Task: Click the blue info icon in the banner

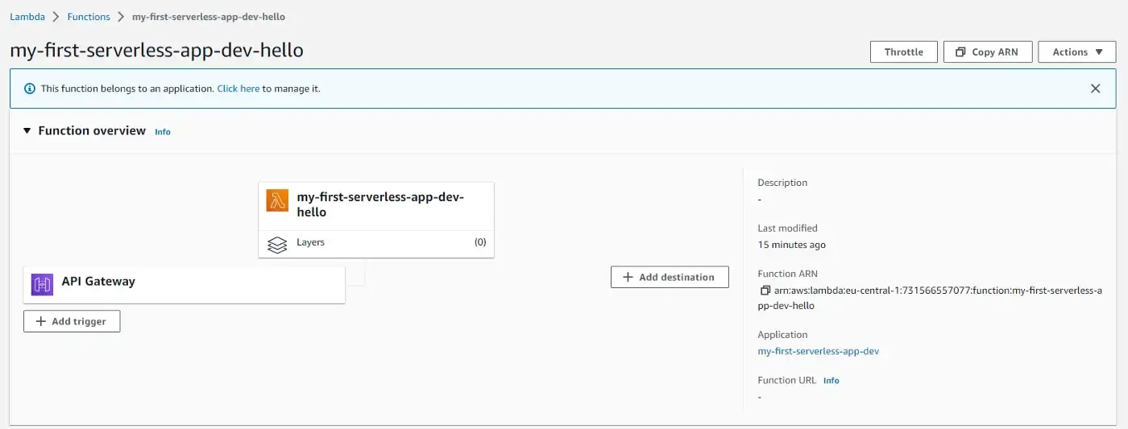Action: click(x=30, y=89)
